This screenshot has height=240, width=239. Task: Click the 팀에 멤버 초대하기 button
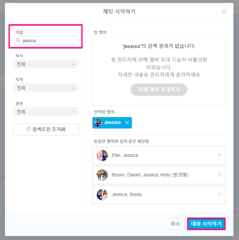point(159,89)
